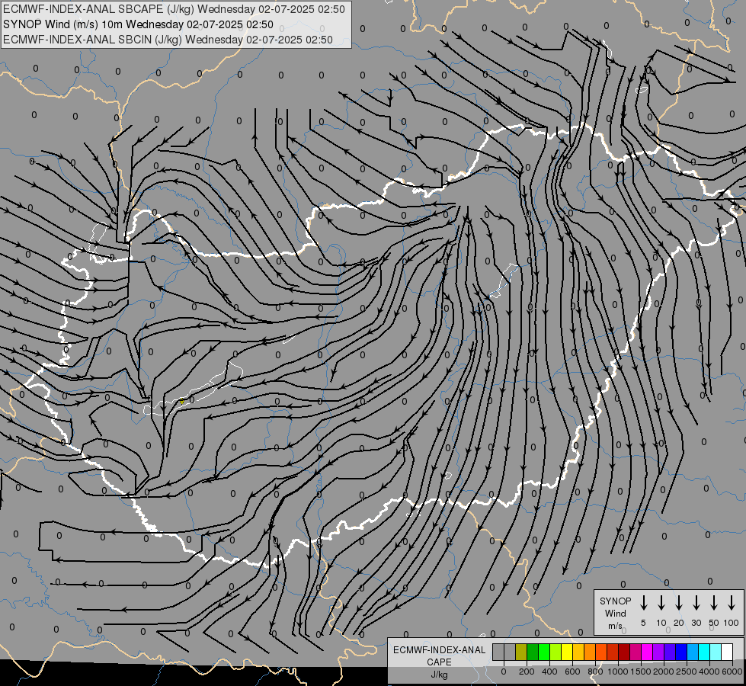Click the '200' tick label on CAPE scale

(527, 672)
